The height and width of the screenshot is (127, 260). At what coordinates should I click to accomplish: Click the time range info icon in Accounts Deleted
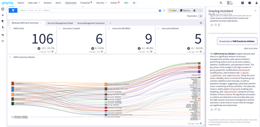[x=201, y=52]
